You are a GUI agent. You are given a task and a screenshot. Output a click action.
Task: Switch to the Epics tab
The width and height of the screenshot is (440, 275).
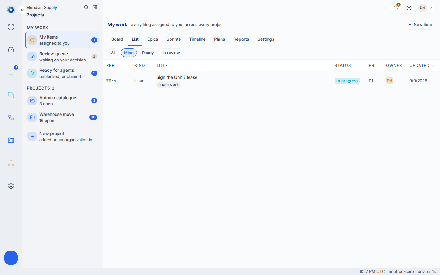pos(152,39)
